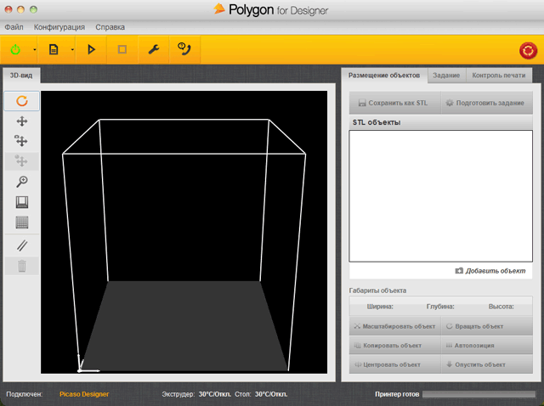The width and height of the screenshot is (544, 406).
Task: Switch to the 3D-вид tab
Action: (21, 76)
